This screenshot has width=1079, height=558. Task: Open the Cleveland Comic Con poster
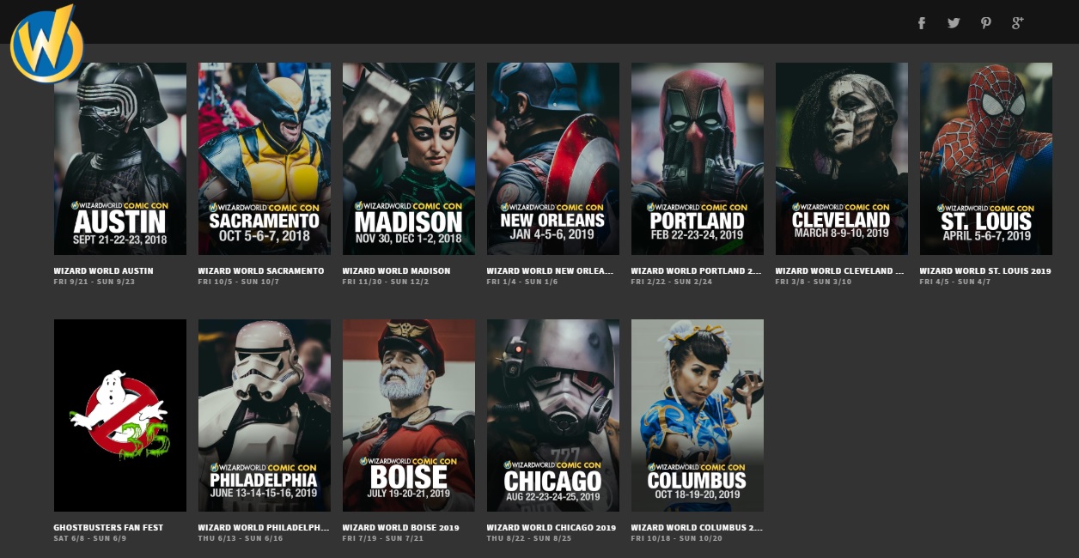842,159
